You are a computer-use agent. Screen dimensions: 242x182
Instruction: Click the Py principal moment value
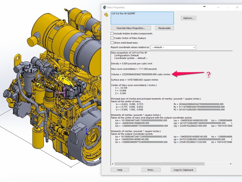pyautogui.click(x=199, y=107)
